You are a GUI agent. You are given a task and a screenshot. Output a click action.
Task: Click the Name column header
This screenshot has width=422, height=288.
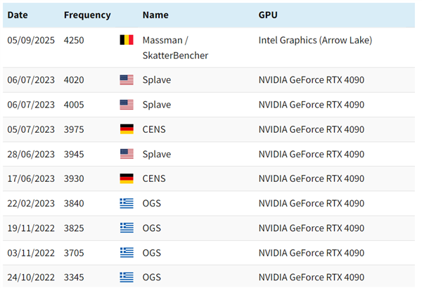click(x=155, y=15)
